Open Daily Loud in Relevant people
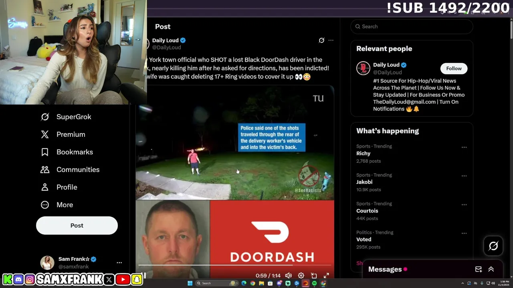Image resolution: width=513 pixels, height=288 pixels. coord(386,65)
